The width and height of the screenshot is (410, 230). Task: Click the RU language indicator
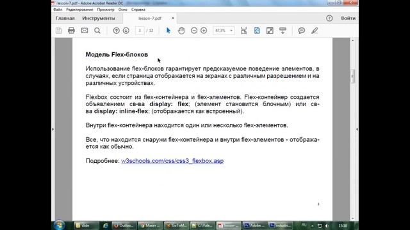[x=304, y=225]
